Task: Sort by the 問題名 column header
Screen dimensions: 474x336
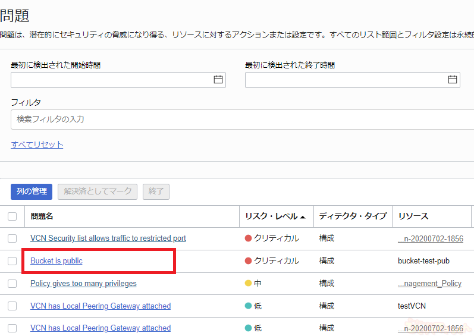Action: tap(42, 216)
